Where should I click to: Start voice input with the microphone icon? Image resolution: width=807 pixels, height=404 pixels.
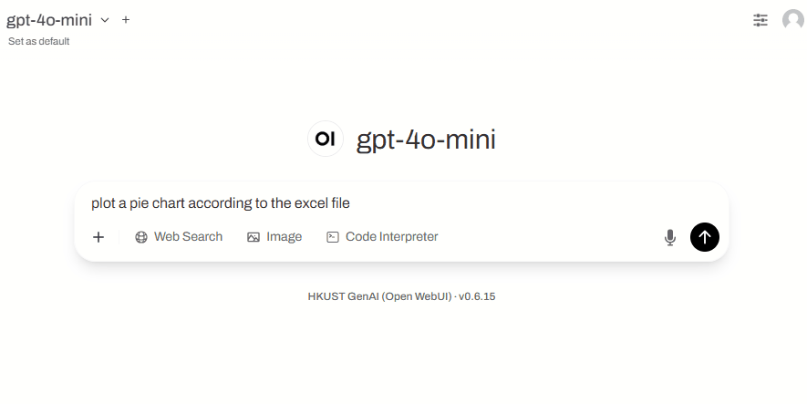click(669, 237)
